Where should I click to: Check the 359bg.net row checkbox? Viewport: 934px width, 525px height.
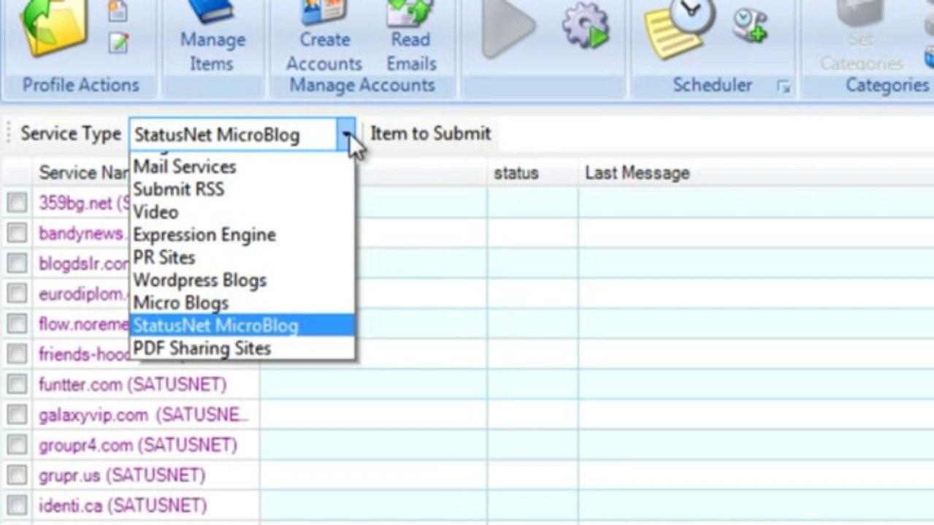[17, 203]
